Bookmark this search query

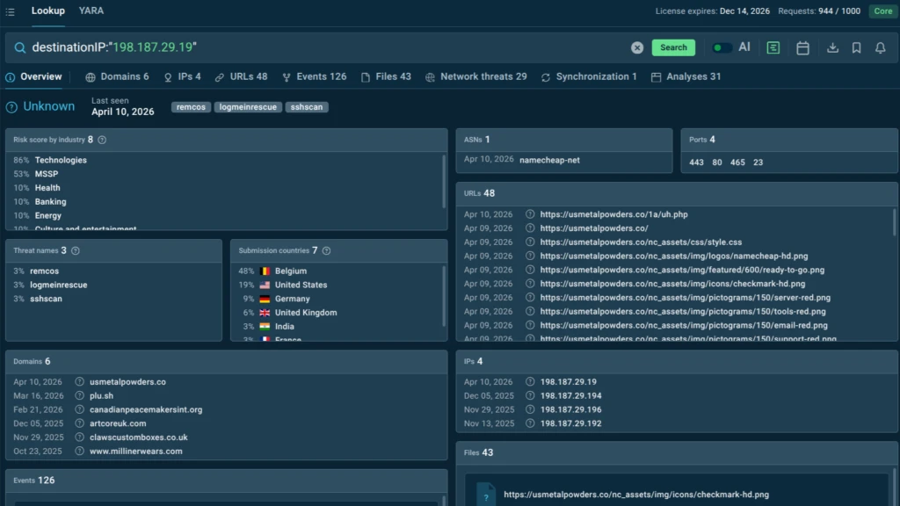tap(856, 47)
